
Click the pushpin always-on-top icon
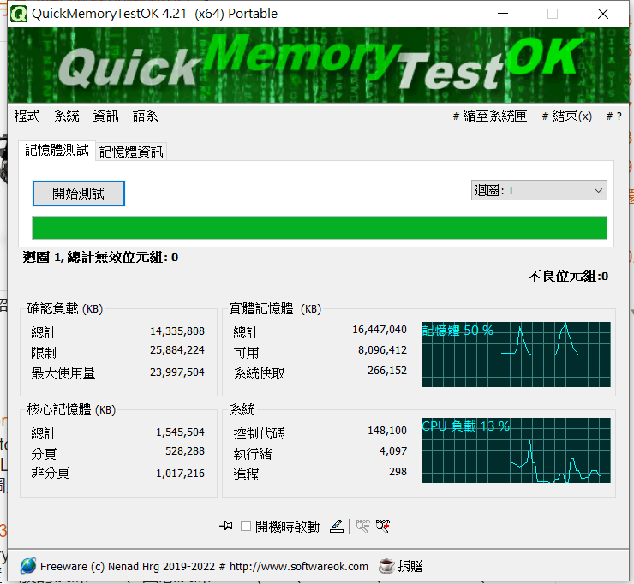click(225, 527)
